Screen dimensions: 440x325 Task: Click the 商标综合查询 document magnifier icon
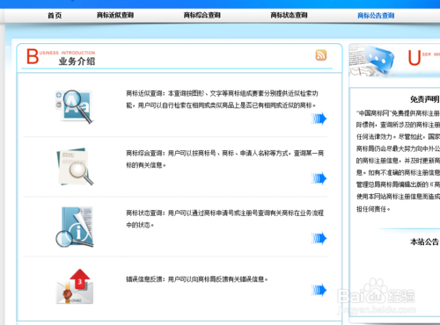[75, 167]
